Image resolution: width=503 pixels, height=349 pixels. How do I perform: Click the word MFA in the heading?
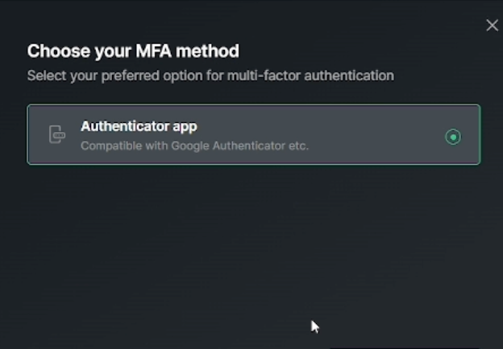coord(154,51)
